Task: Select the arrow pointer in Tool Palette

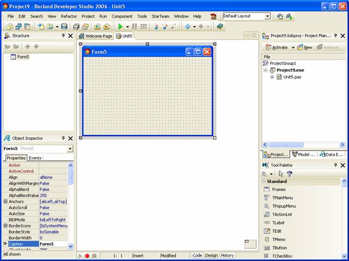Action: coord(281,173)
